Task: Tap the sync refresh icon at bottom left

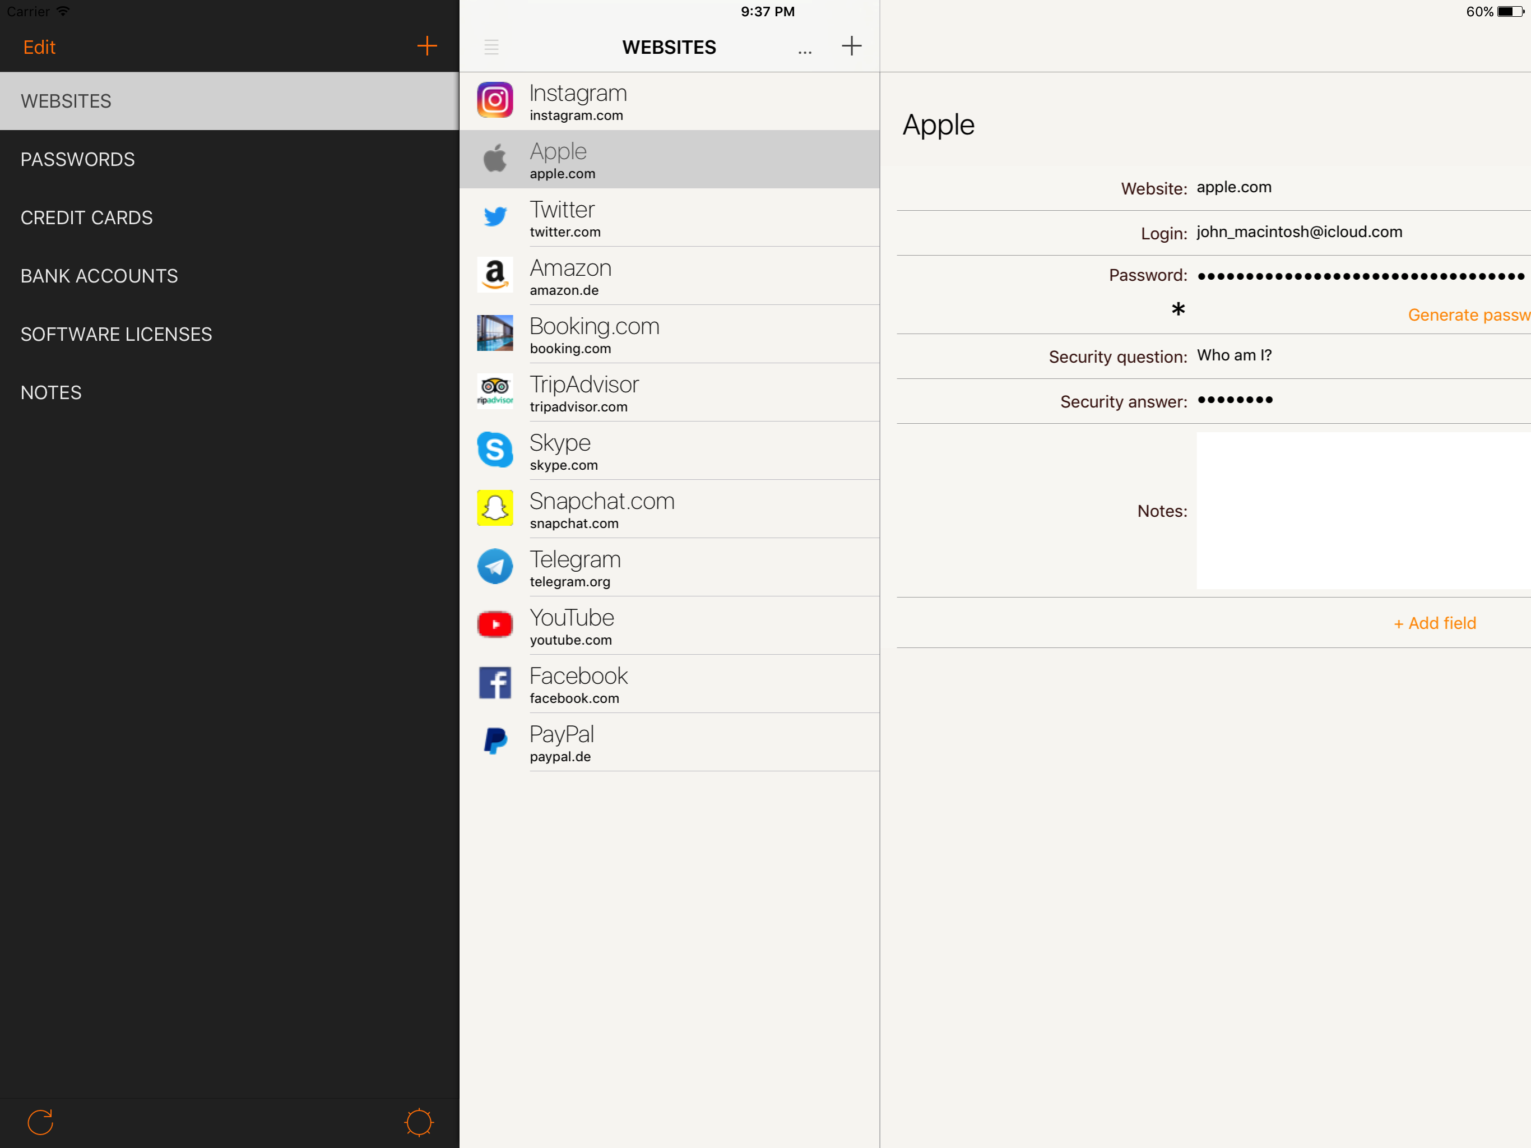Action: pyautogui.click(x=40, y=1122)
